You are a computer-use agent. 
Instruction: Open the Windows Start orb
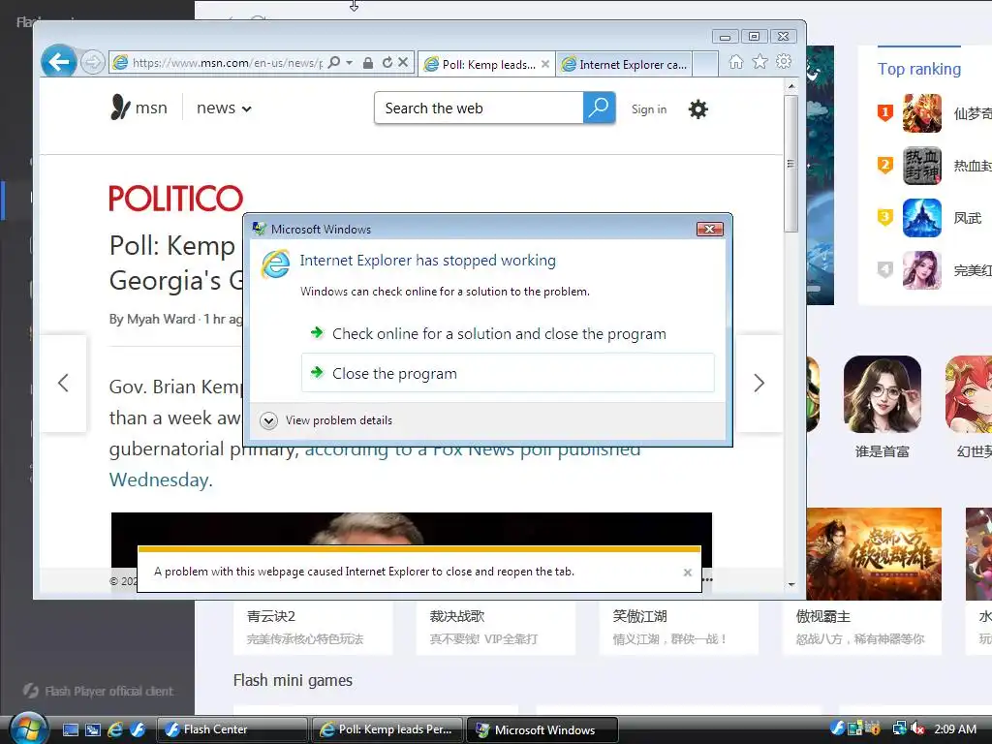(x=28, y=728)
